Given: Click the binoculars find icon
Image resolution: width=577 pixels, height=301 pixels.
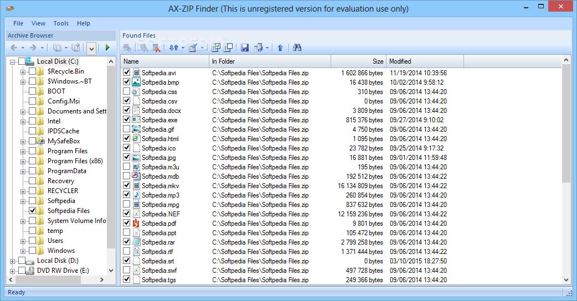Looking at the screenshot, I should [297, 48].
